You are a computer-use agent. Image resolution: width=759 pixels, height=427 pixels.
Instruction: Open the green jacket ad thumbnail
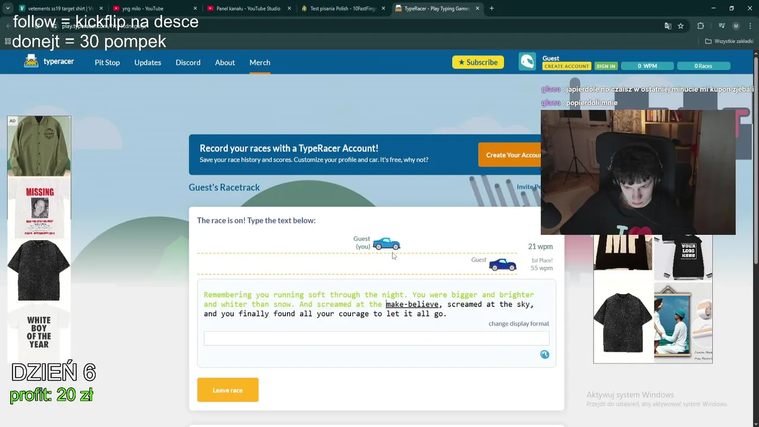(39, 146)
